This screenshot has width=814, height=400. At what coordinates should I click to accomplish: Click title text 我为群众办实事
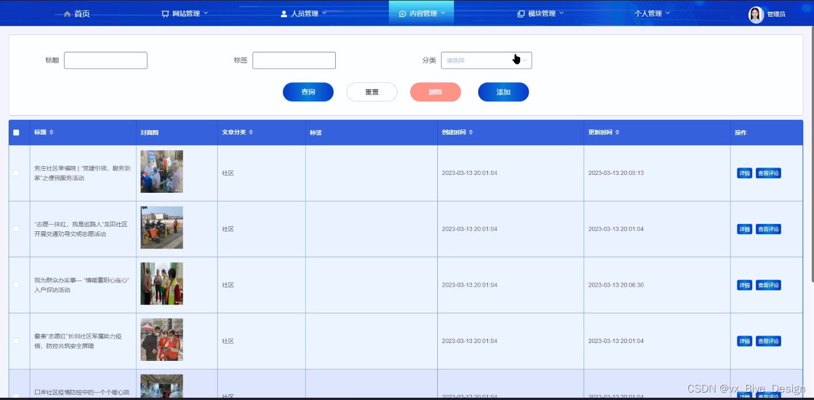(x=82, y=285)
